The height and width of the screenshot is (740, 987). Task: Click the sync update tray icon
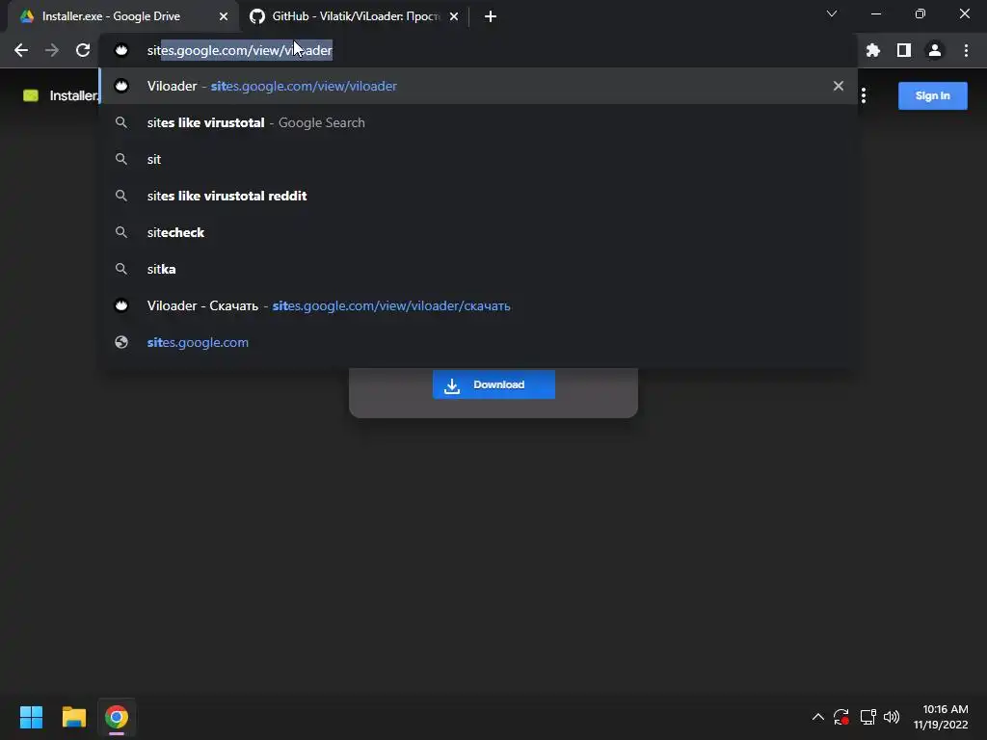[x=841, y=717]
